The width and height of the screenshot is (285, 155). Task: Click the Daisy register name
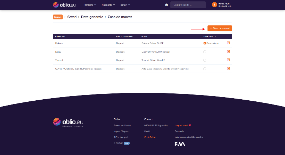pos(58,52)
